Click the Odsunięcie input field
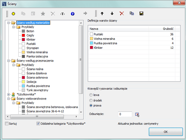This screenshot has height=140, width=186. click(x=125, y=114)
